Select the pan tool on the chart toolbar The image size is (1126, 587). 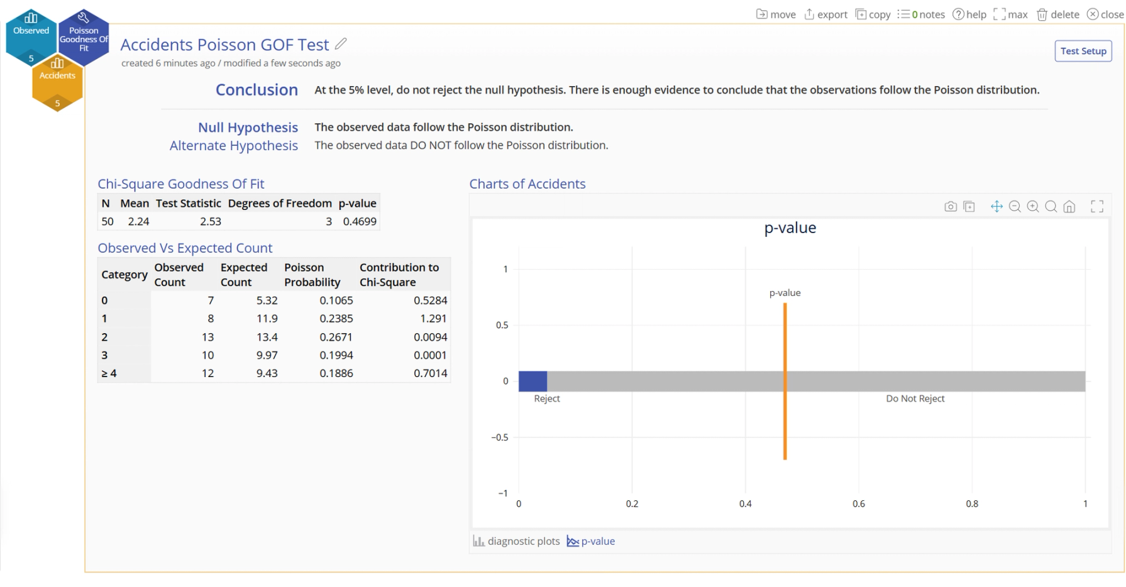pos(996,207)
